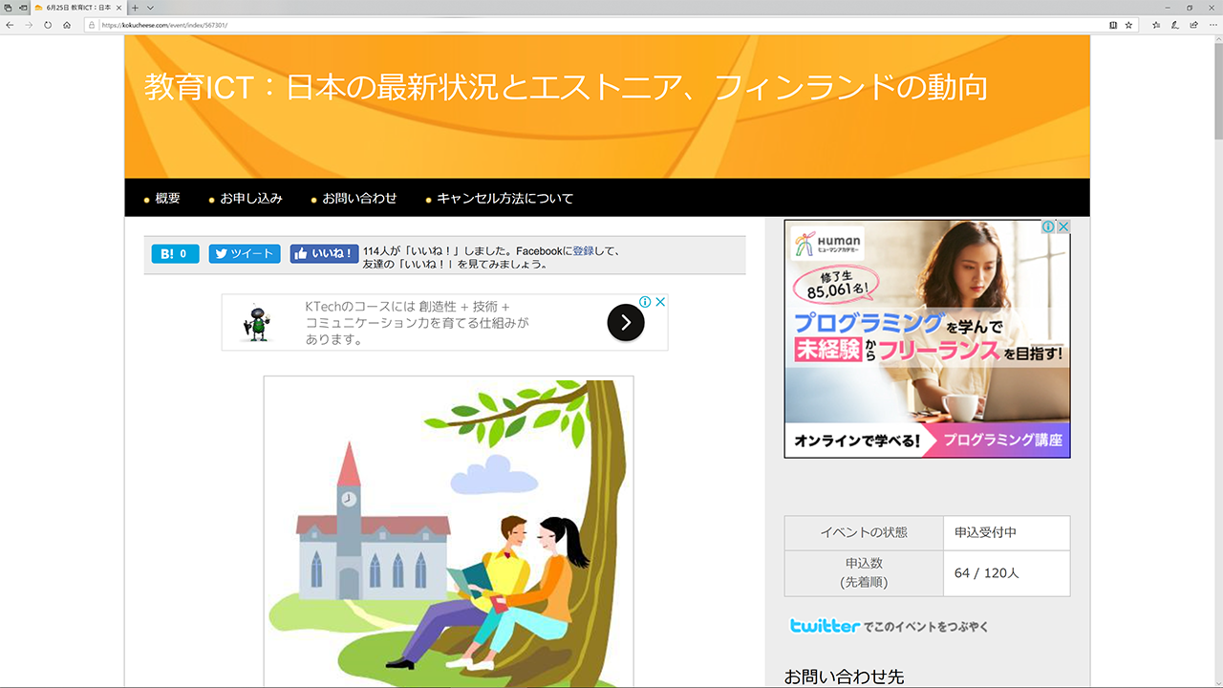Open キャンセル方法について menu item
The image size is (1223, 688).
[505, 199]
